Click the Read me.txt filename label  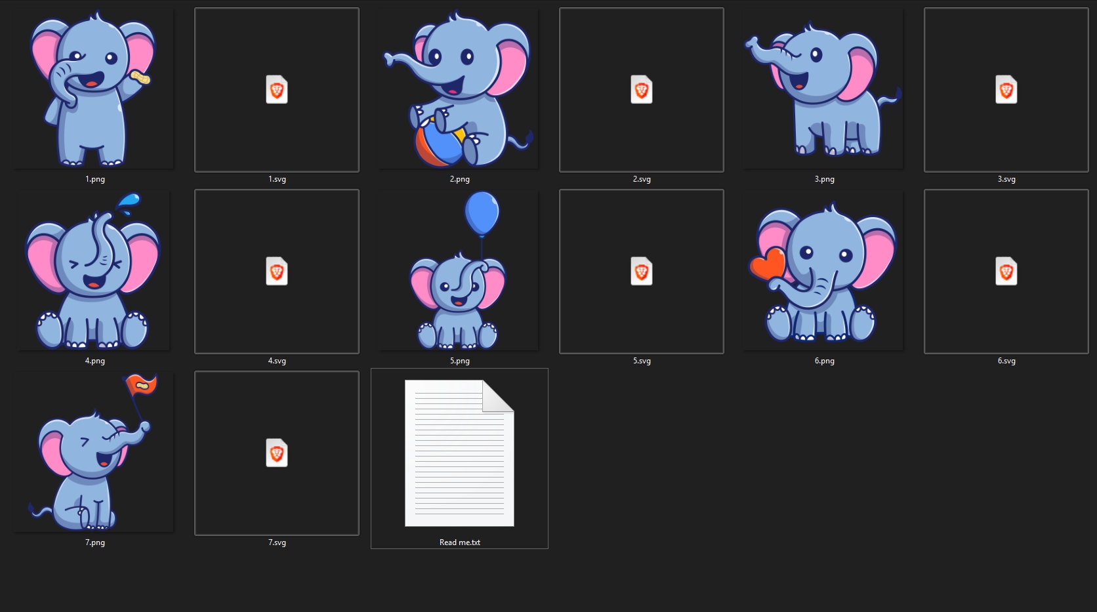pyautogui.click(x=459, y=542)
